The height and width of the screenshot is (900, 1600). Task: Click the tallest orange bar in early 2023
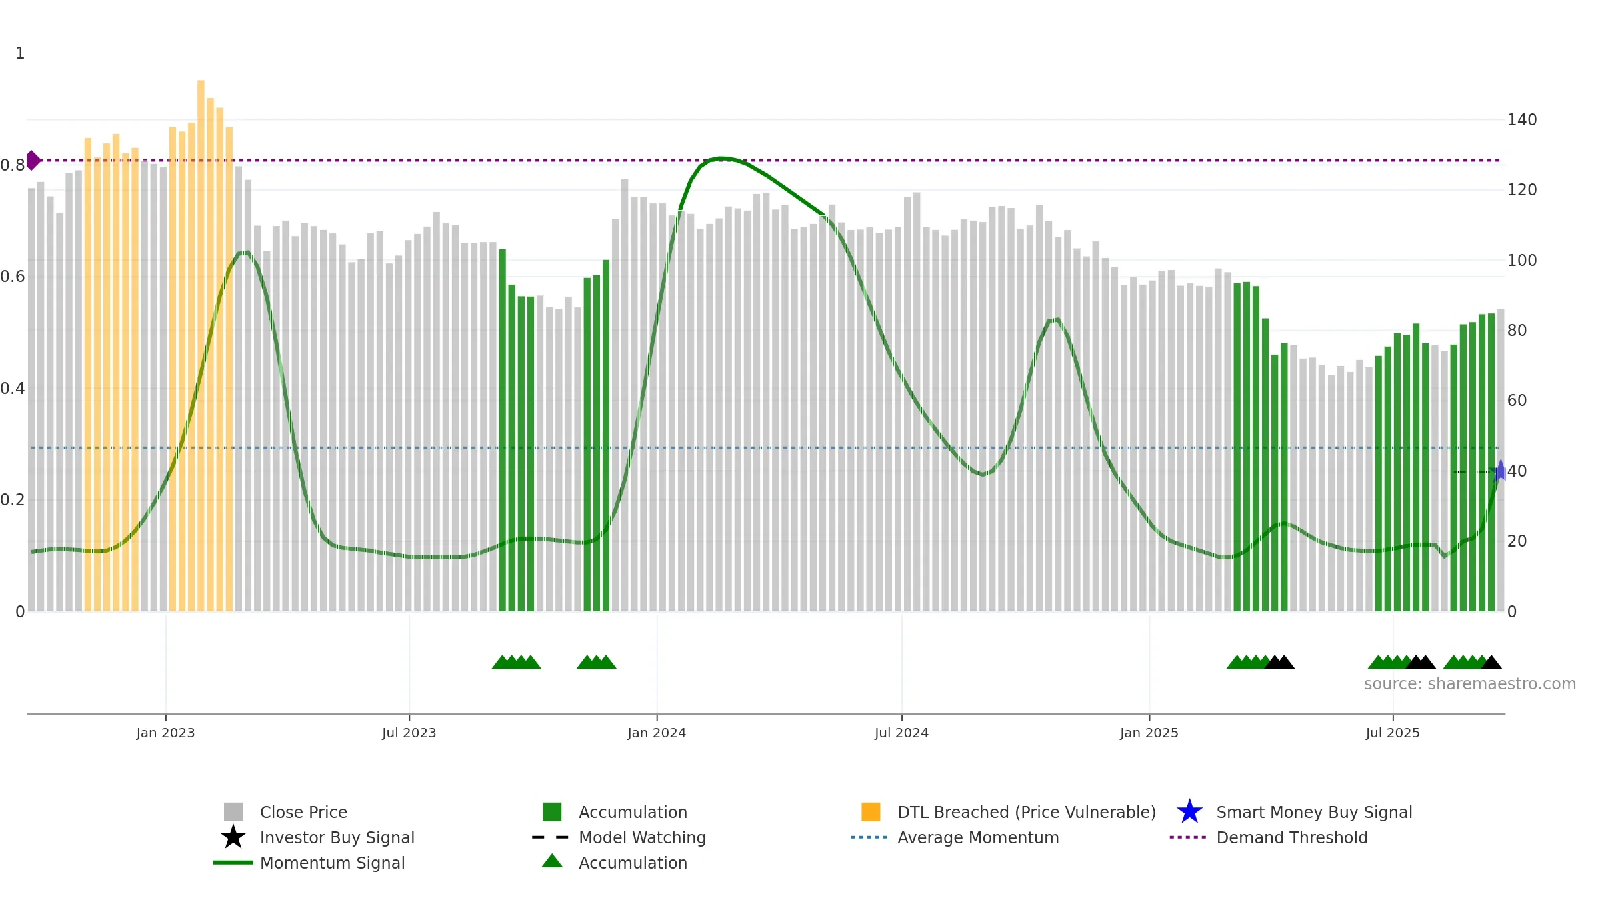point(201,345)
